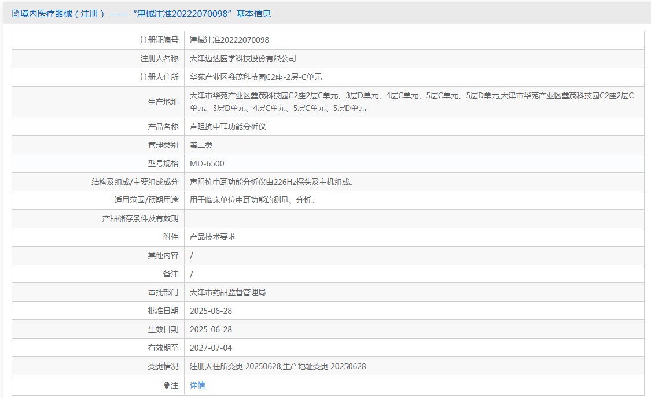Click the 型号规格 label
Image resolution: width=651 pixels, height=398 pixels.
point(163,163)
